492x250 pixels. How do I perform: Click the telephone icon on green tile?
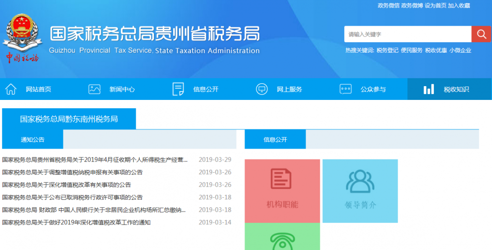pos(282,242)
